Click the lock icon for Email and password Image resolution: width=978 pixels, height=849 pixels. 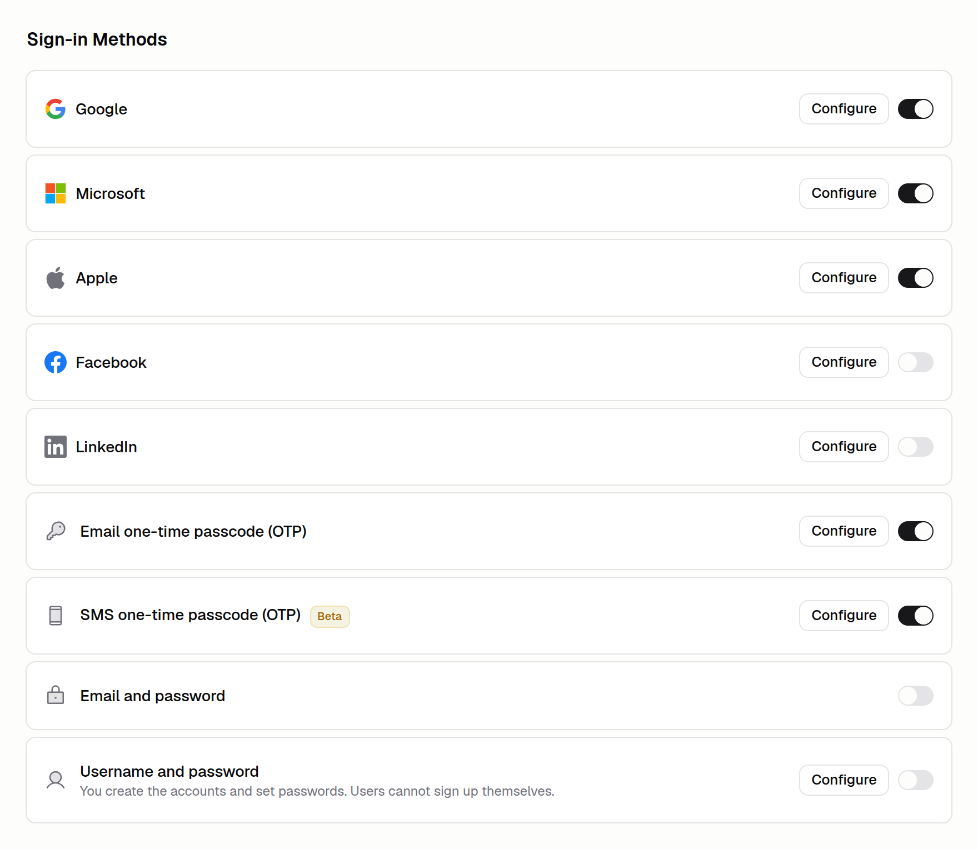[x=56, y=695]
